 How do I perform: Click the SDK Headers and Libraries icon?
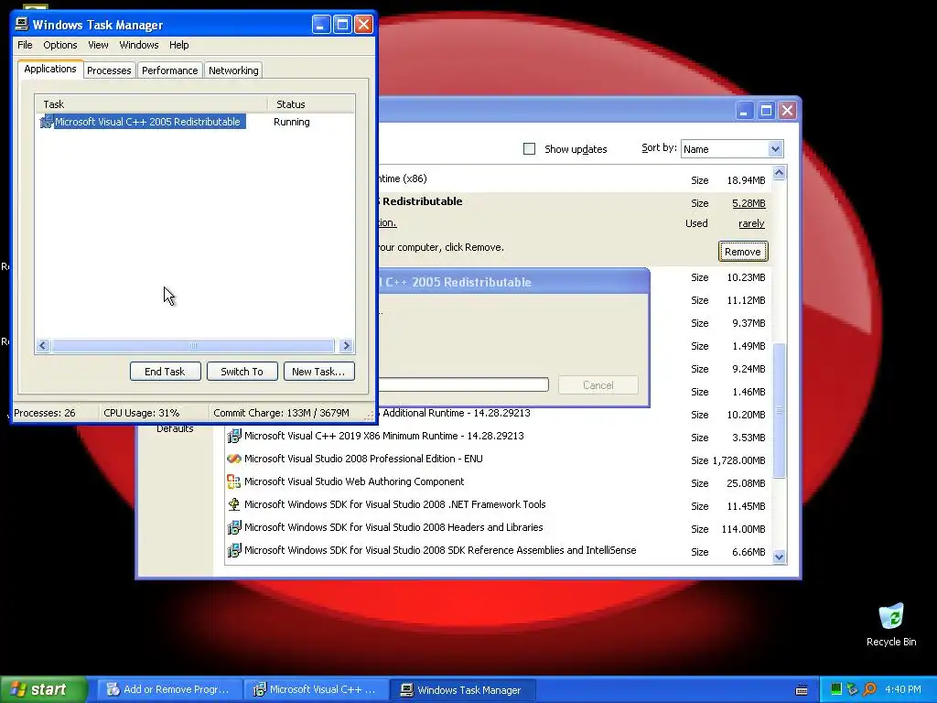point(233,527)
